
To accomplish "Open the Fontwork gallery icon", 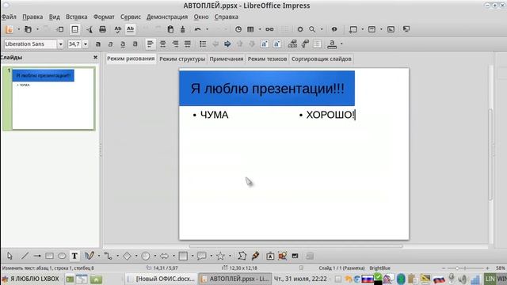I will point(270,256).
